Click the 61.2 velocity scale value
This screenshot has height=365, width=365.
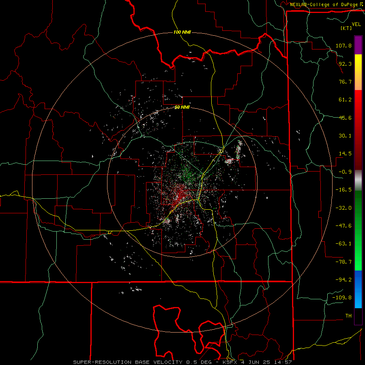345,100
